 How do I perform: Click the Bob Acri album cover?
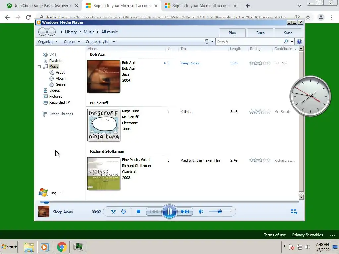[104, 76]
